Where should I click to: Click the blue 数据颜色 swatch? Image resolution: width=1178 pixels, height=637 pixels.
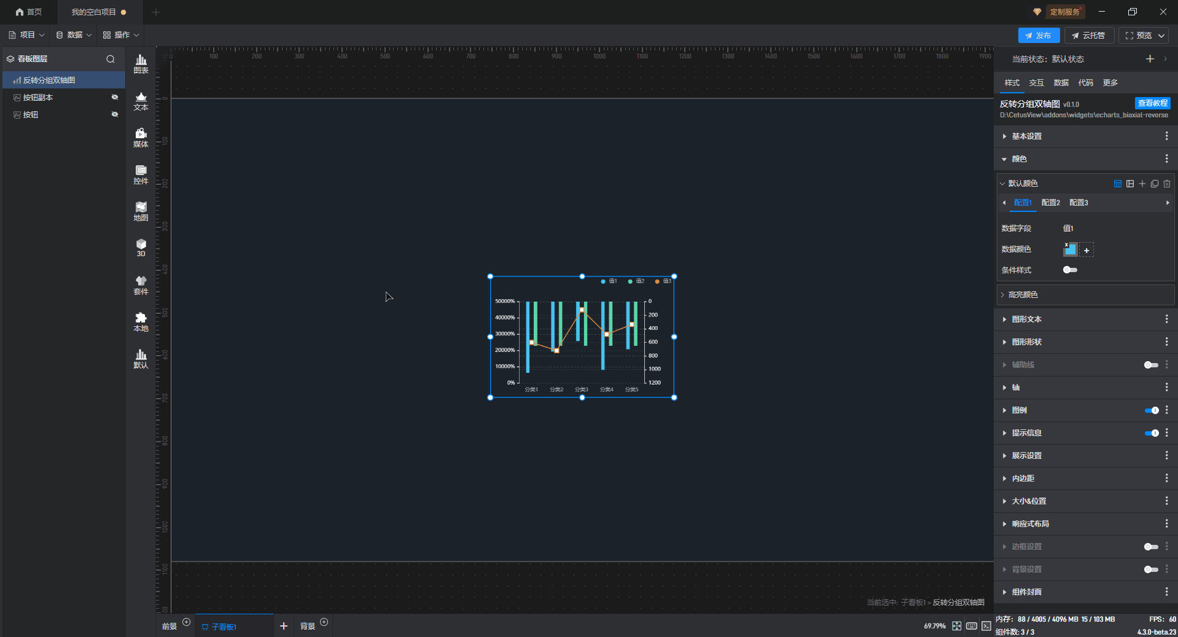tap(1071, 249)
